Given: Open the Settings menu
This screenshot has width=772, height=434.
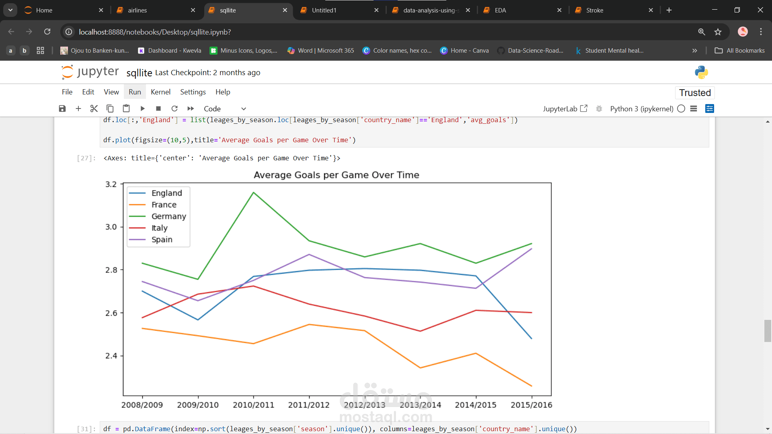Looking at the screenshot, I should [x=193, y=92].
